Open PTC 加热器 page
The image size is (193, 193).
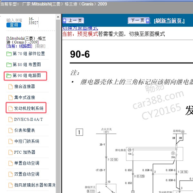click(25, 152)
